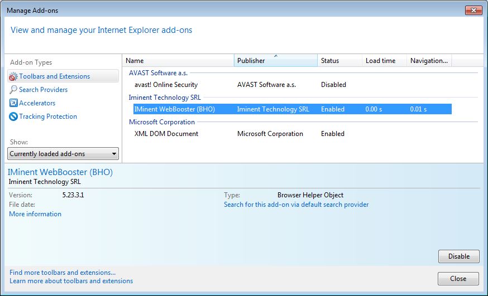
Task: Sort the list by the Publisher column
Action: 275,61
